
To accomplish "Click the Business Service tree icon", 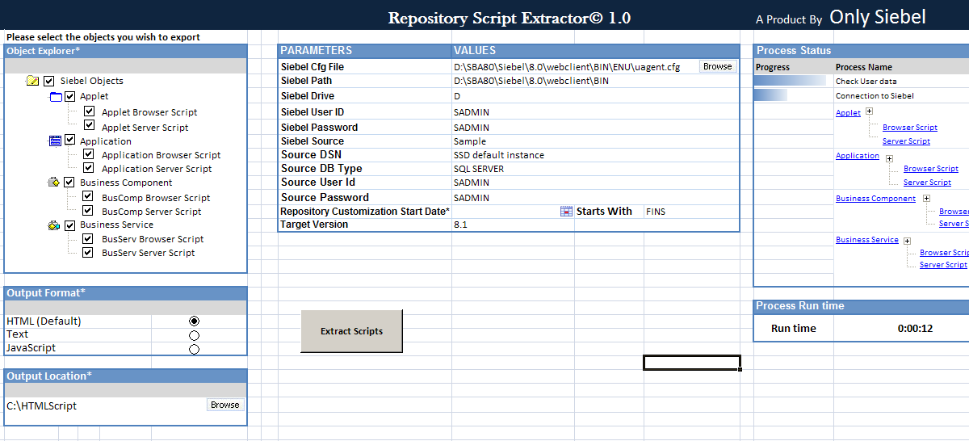I will pos(54,225).
